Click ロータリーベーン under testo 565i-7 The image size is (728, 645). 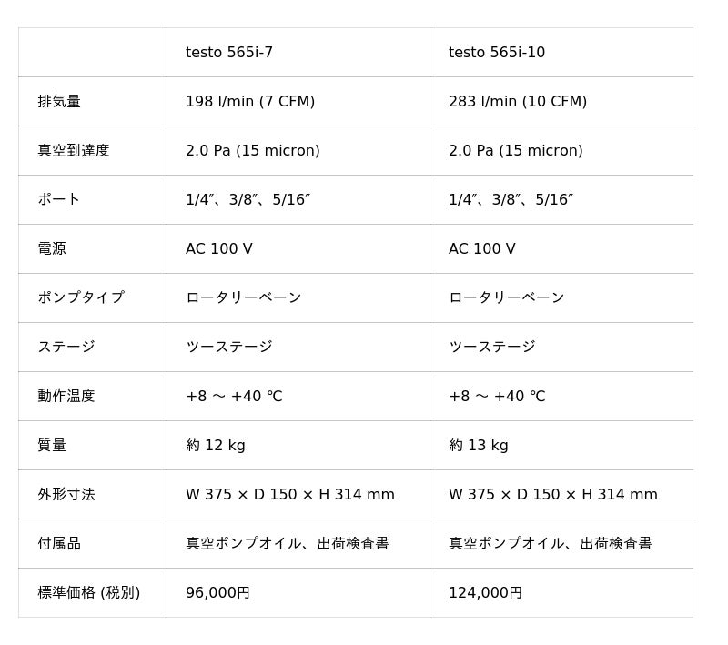click(x=244, y=298)
